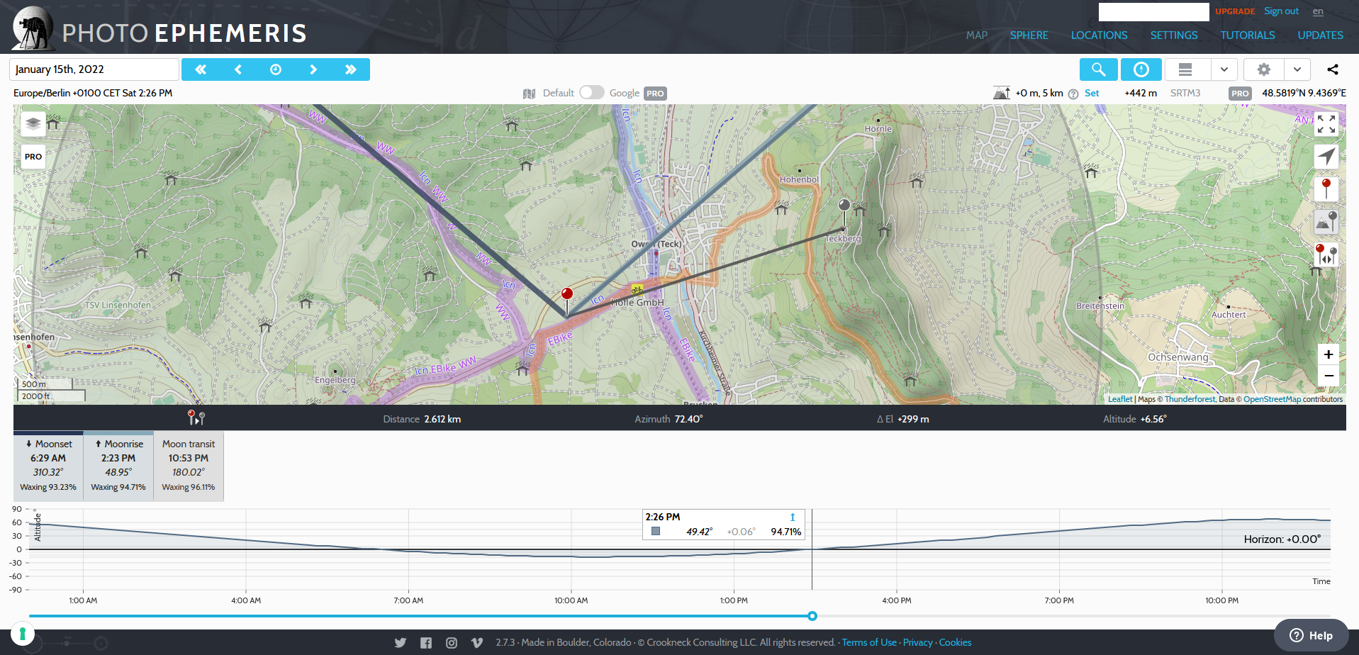
Task: Open Vimeo social icon
Action: pyautogui.click(x=477, y=642)
